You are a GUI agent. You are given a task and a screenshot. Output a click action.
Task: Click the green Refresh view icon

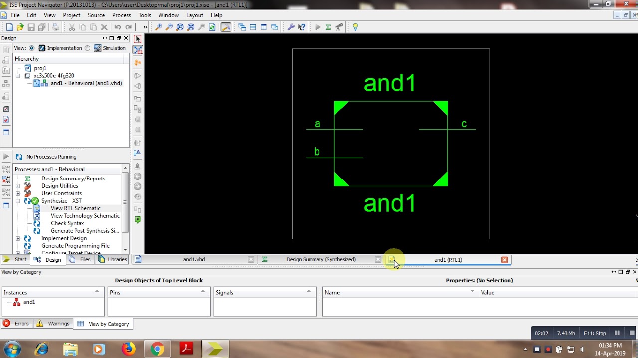click(212, 27)
